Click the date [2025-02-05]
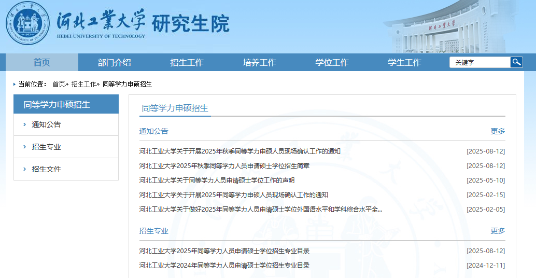Screen dimensions: 536x278 point(486,209)
